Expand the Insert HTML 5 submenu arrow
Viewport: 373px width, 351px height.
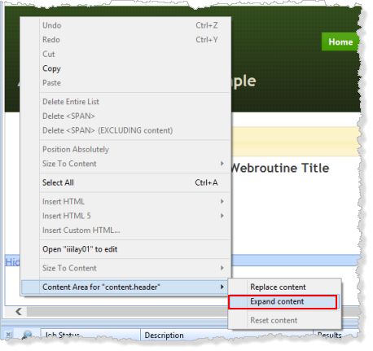tap(222, 216)
